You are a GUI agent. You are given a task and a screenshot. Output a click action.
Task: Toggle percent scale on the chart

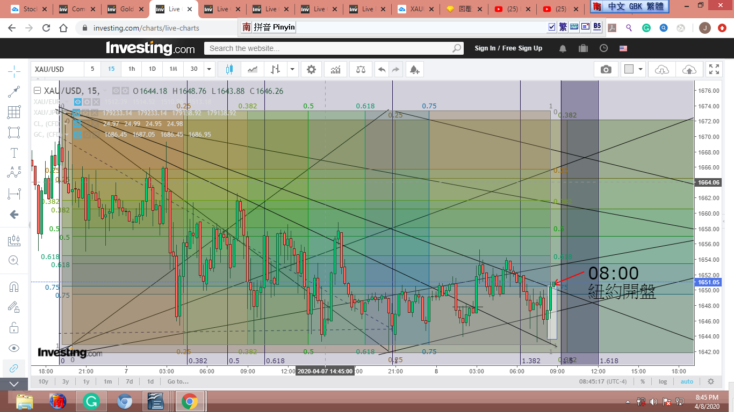(x=642, y=381)
